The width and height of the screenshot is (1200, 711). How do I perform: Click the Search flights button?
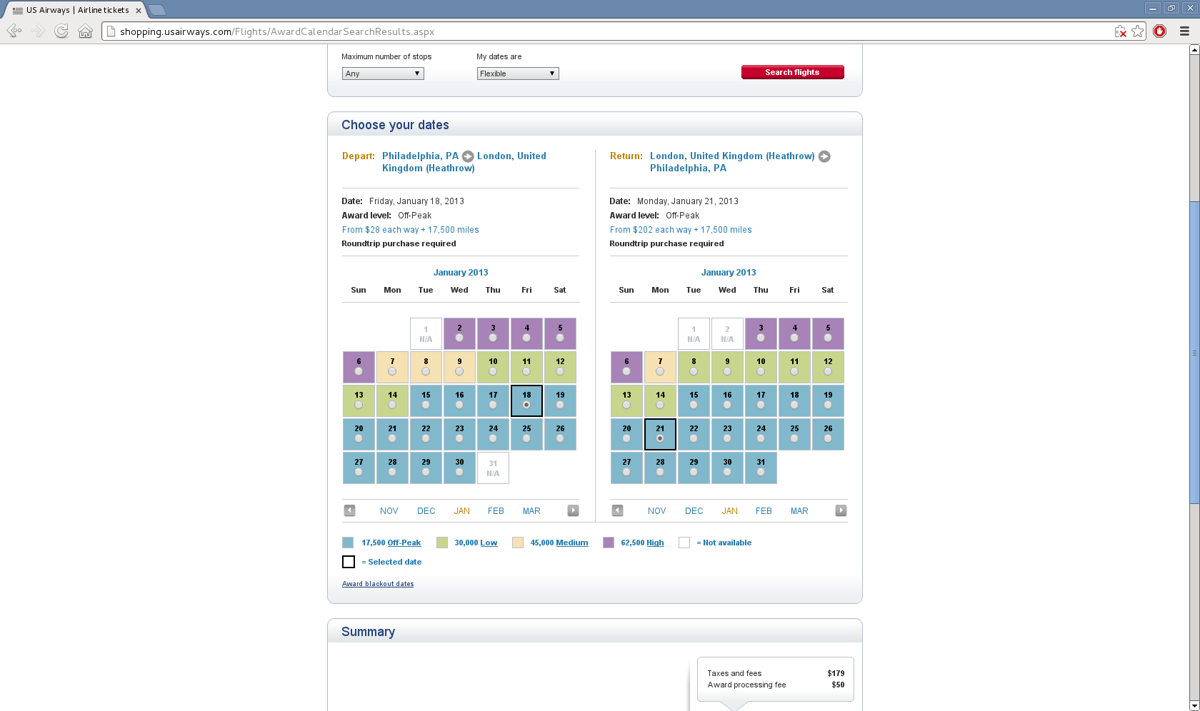[x=792, y=72]
